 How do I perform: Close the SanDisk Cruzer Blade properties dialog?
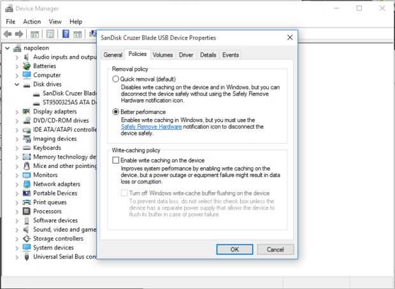click(290, 38)
